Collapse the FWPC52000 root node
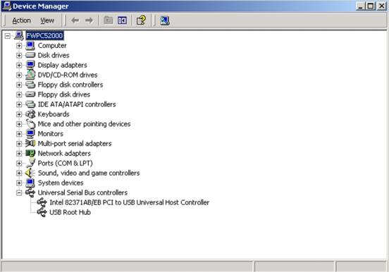The image size is (389, 272). 8,36
